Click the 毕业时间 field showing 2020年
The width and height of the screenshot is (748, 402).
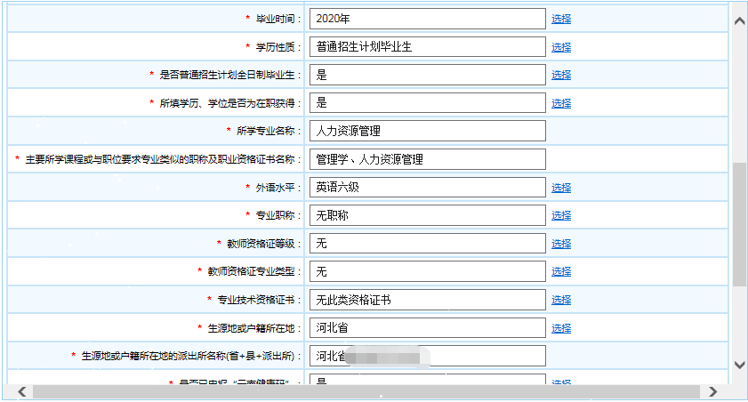(x=428, y=19)
